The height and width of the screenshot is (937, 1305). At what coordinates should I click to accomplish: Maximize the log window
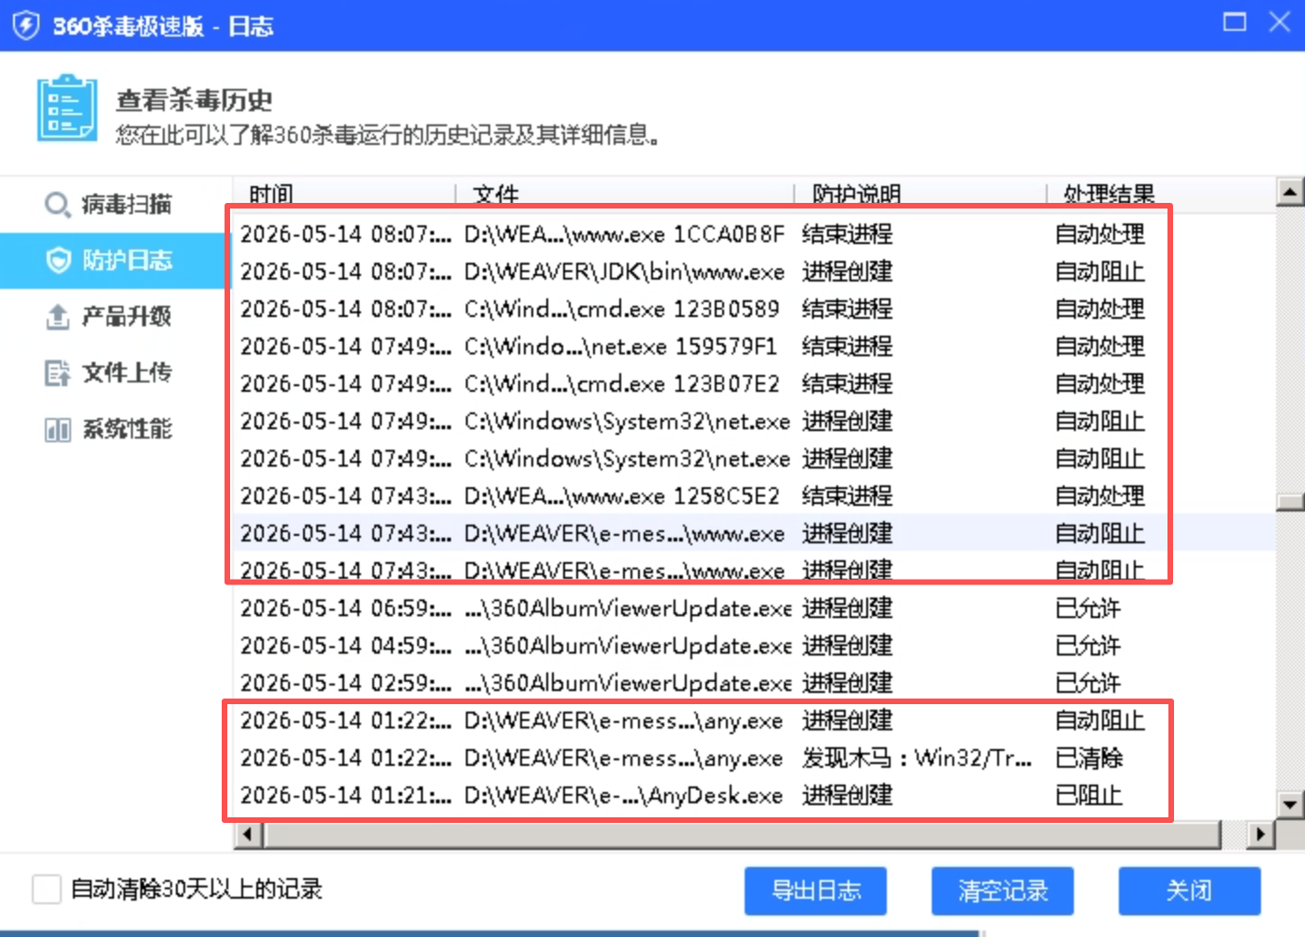pyautogui.click(x=1235, y=22)
